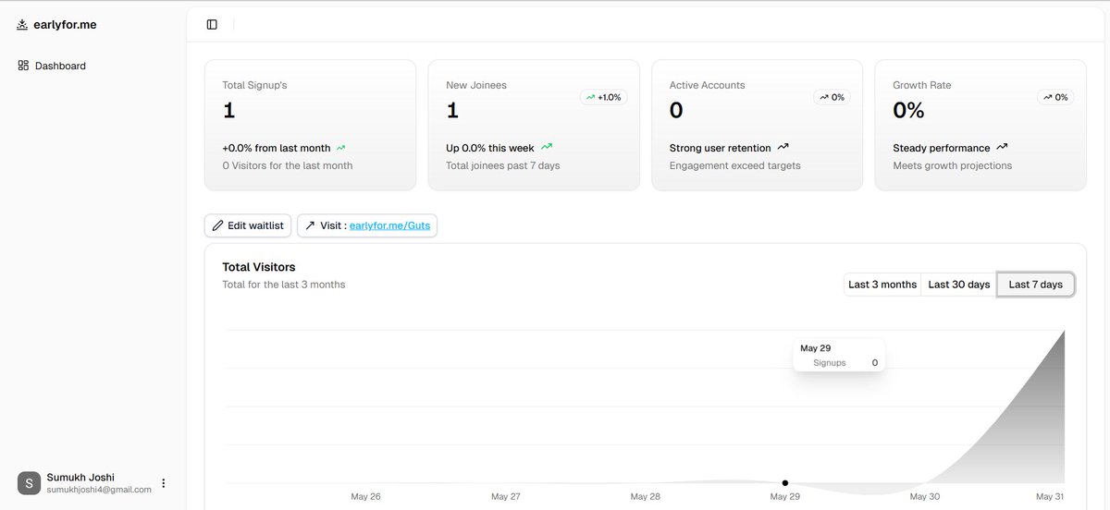Image resolution: width=1110 pixels, height=510 pixels.
Task: Click the 0% badge on Active Accounts
Action: pos(832,97)
